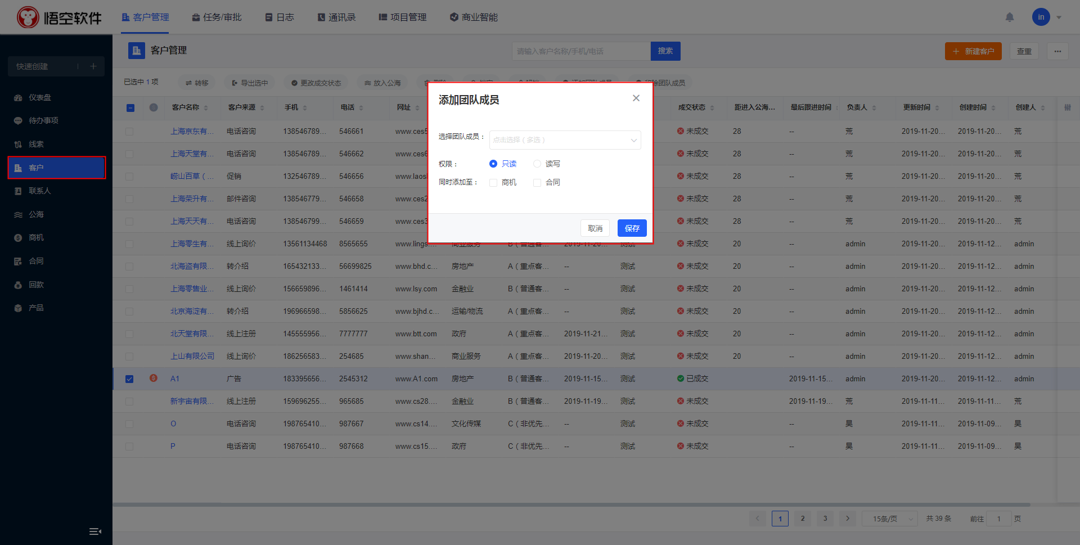The height and width of the screenshot is (545, 1080).
Task: Click the 产品 product cube icon
Action: tap(18, 308)
